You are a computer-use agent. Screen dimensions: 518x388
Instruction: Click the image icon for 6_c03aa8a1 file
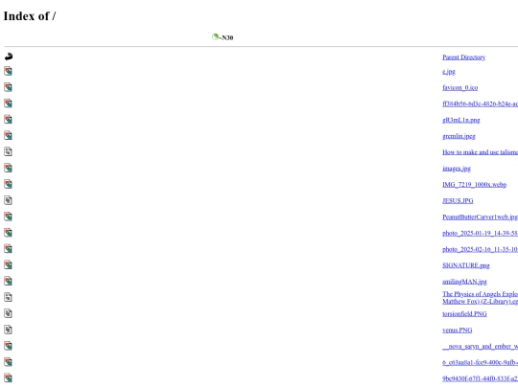pos(9,362)
